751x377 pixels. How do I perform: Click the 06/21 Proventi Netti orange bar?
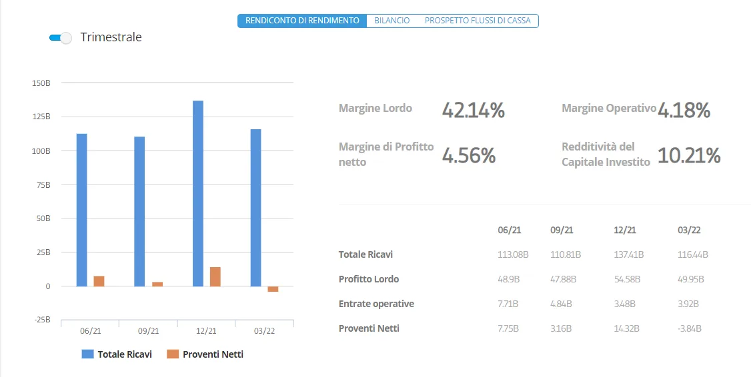[99, 281]
